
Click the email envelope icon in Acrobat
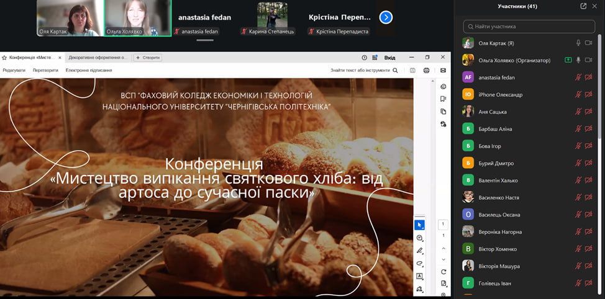point(443,71)
